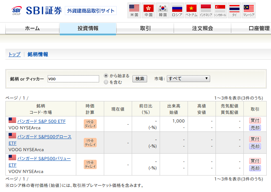This screenshot has height=192, width=271.
Task: Select the USA (米国) flag icon
Action: 134,10
